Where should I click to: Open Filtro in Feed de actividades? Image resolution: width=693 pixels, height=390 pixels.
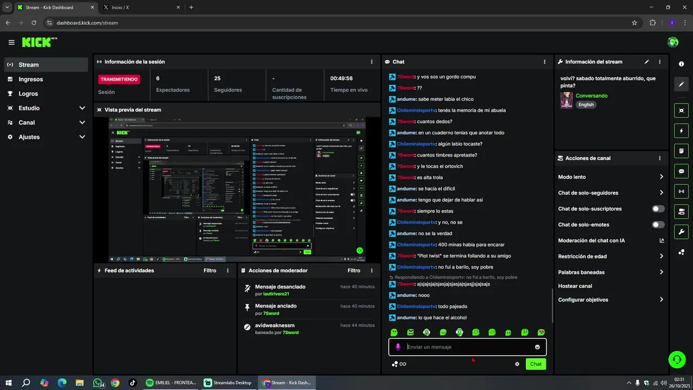point(210,270)
